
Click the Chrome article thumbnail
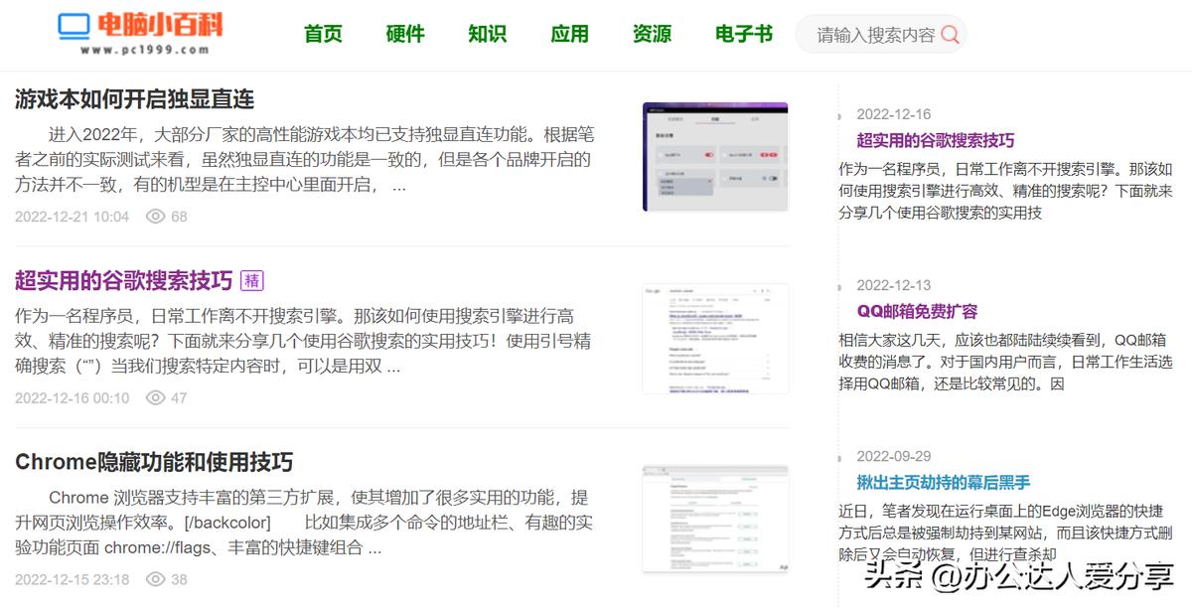click(716, 518)
